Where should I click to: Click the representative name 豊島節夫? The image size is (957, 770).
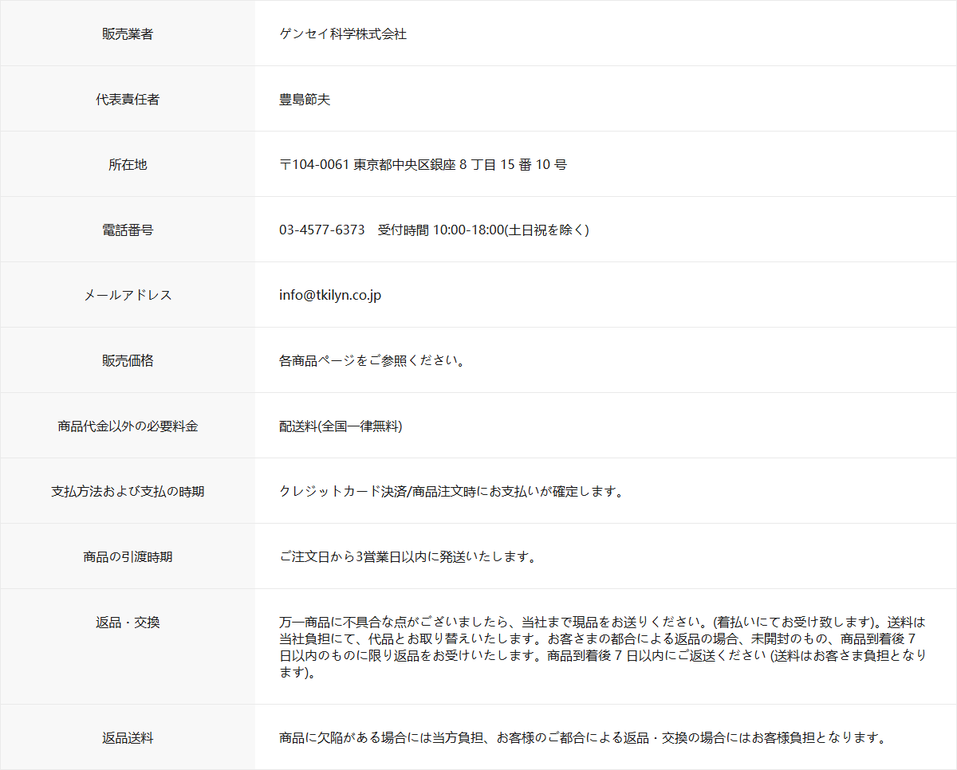click(x=305, y=99)
